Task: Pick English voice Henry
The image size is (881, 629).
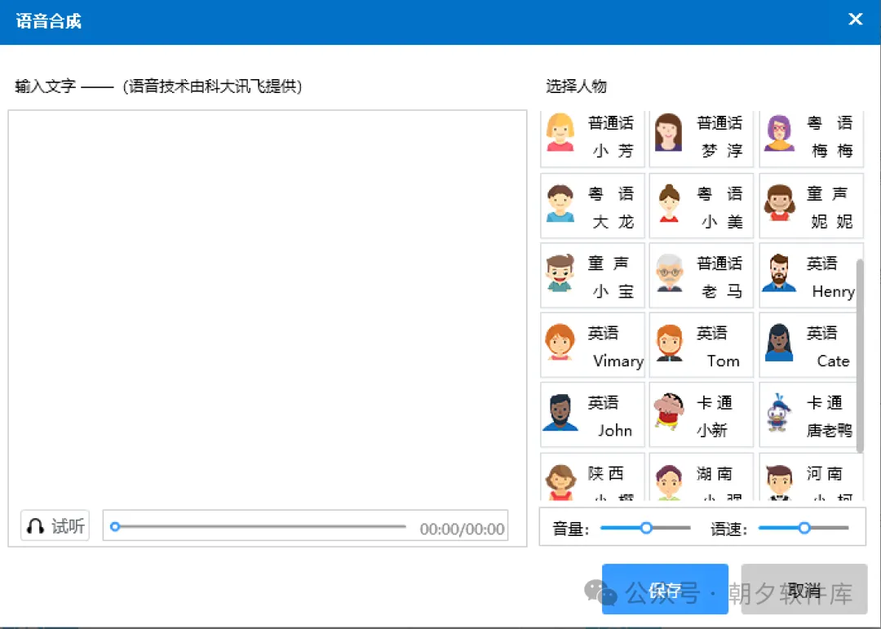Action: (812, 276)
